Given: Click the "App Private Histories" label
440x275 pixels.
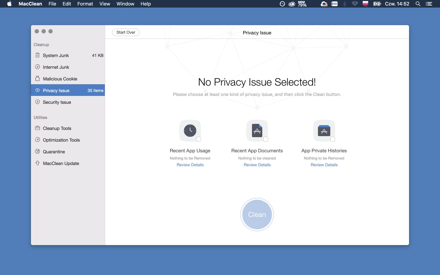Looking at the screenshot, I should pos(324,151).
